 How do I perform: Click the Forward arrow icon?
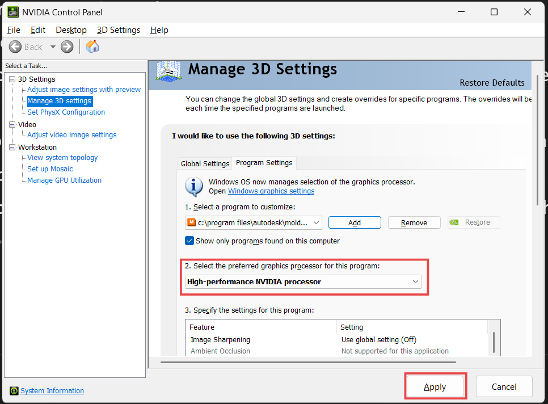pyautogui.click(x=67, y=47)
